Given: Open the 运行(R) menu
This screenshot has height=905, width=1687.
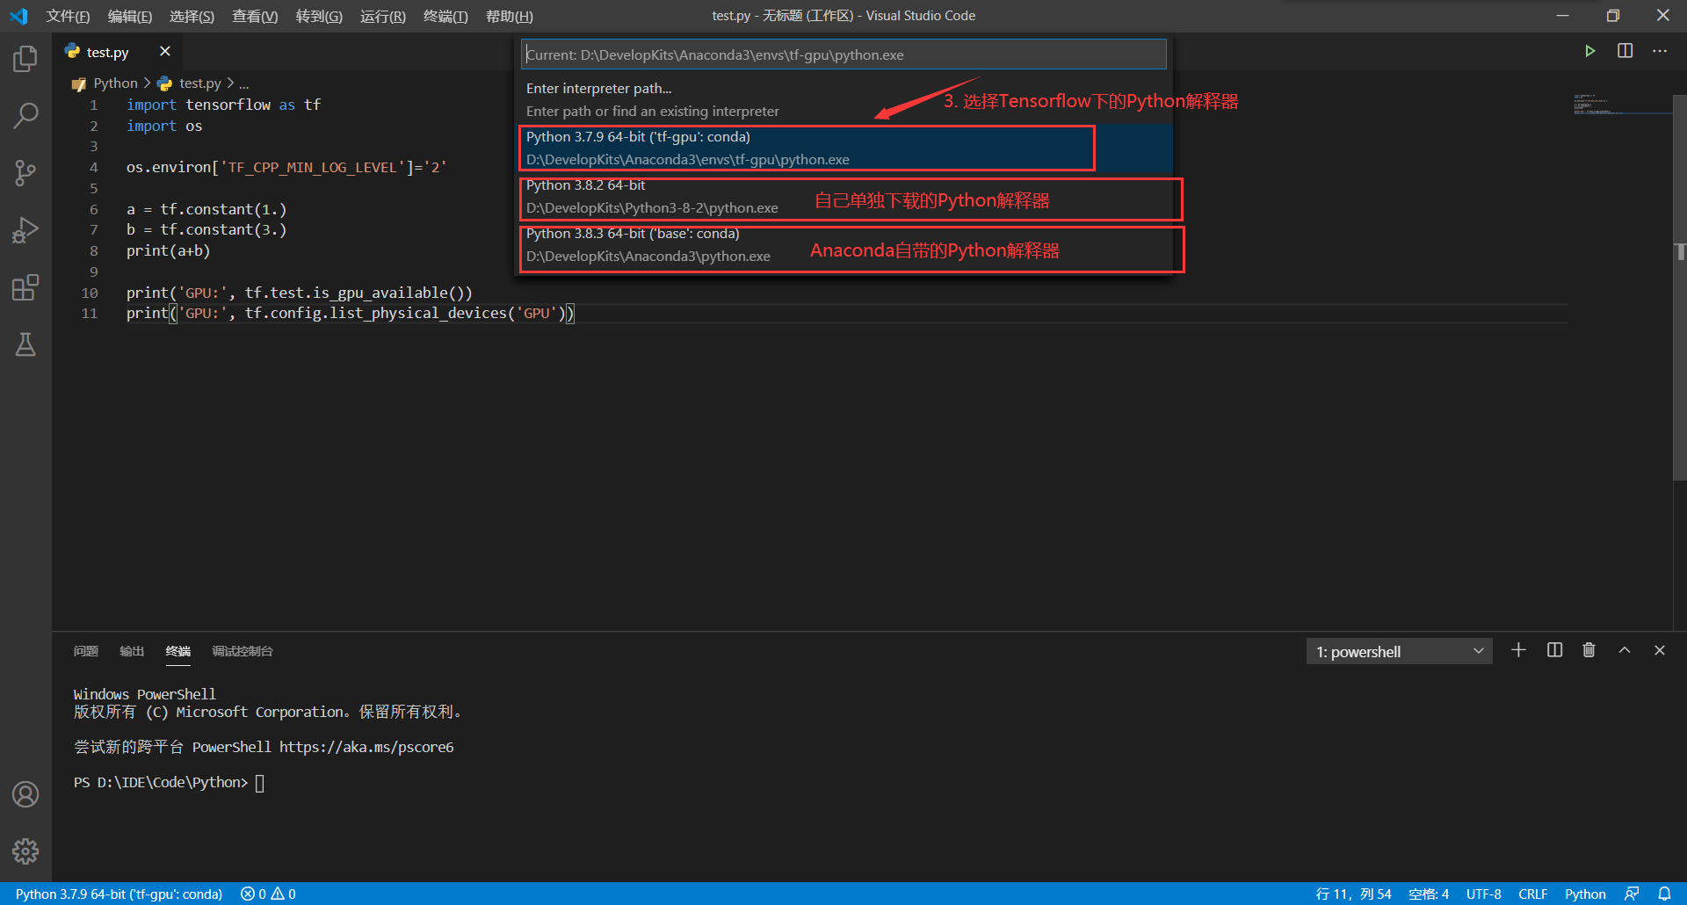Looking at the screenshot, I should (x=383, y=16).
